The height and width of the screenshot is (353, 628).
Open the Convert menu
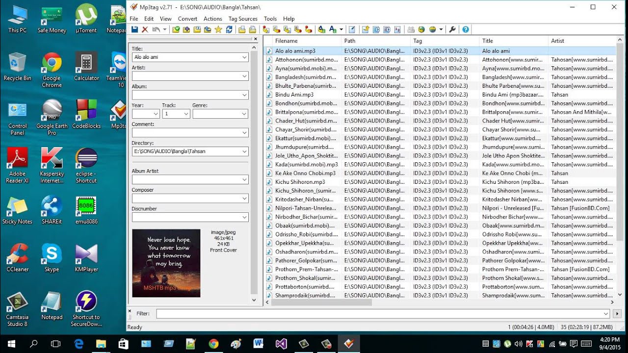click(187, 19)
